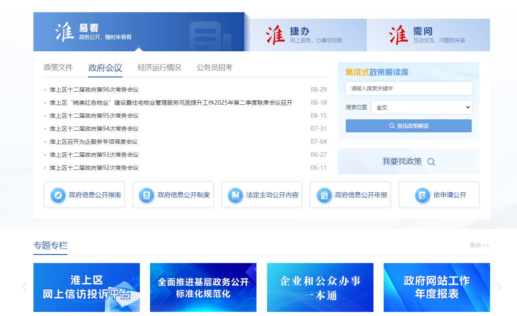Click the 查找政策解读 search button
The height and width of the screenshot is (316, 517).
(409, 126)
